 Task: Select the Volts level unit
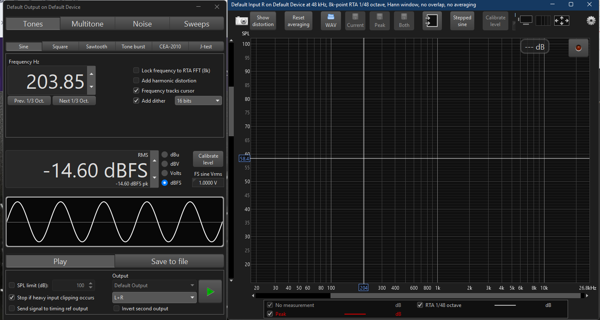(x=164, y=173)
